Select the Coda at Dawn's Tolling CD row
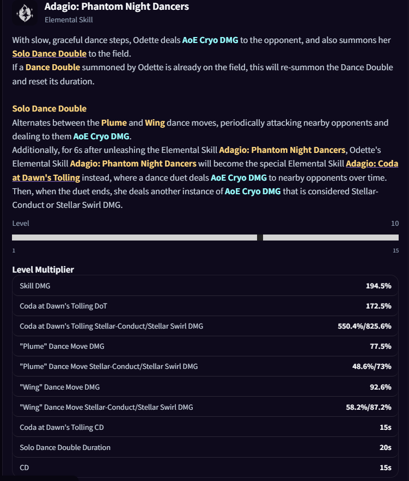Viewport: 409px width, 481px height. point(205,427)
